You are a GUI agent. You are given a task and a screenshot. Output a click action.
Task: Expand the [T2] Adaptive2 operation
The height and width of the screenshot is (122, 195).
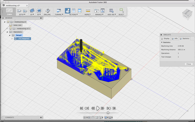coord(12,39)
